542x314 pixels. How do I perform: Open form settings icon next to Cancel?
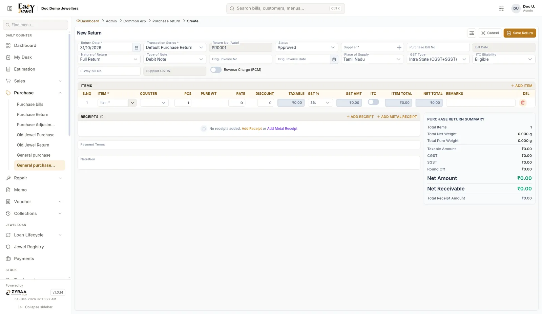[x=472, y=33]
